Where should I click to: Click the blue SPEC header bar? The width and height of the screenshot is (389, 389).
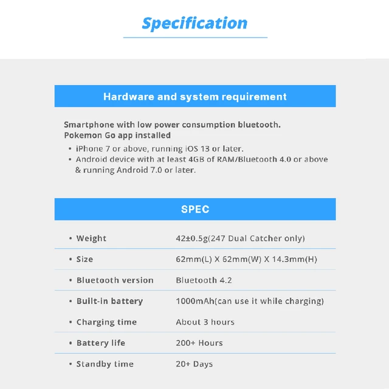[x=195, y=209]
